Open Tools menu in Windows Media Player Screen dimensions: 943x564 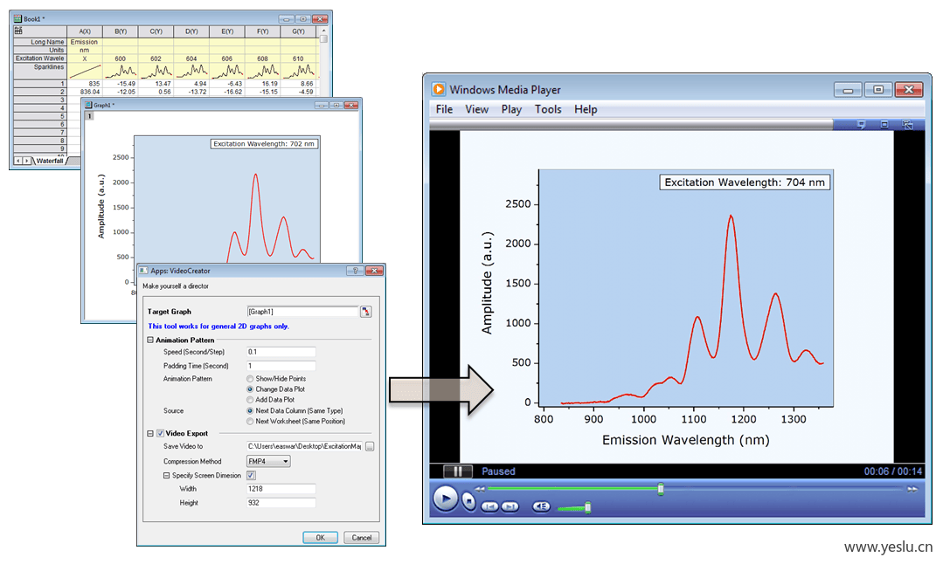click(548, 109)
